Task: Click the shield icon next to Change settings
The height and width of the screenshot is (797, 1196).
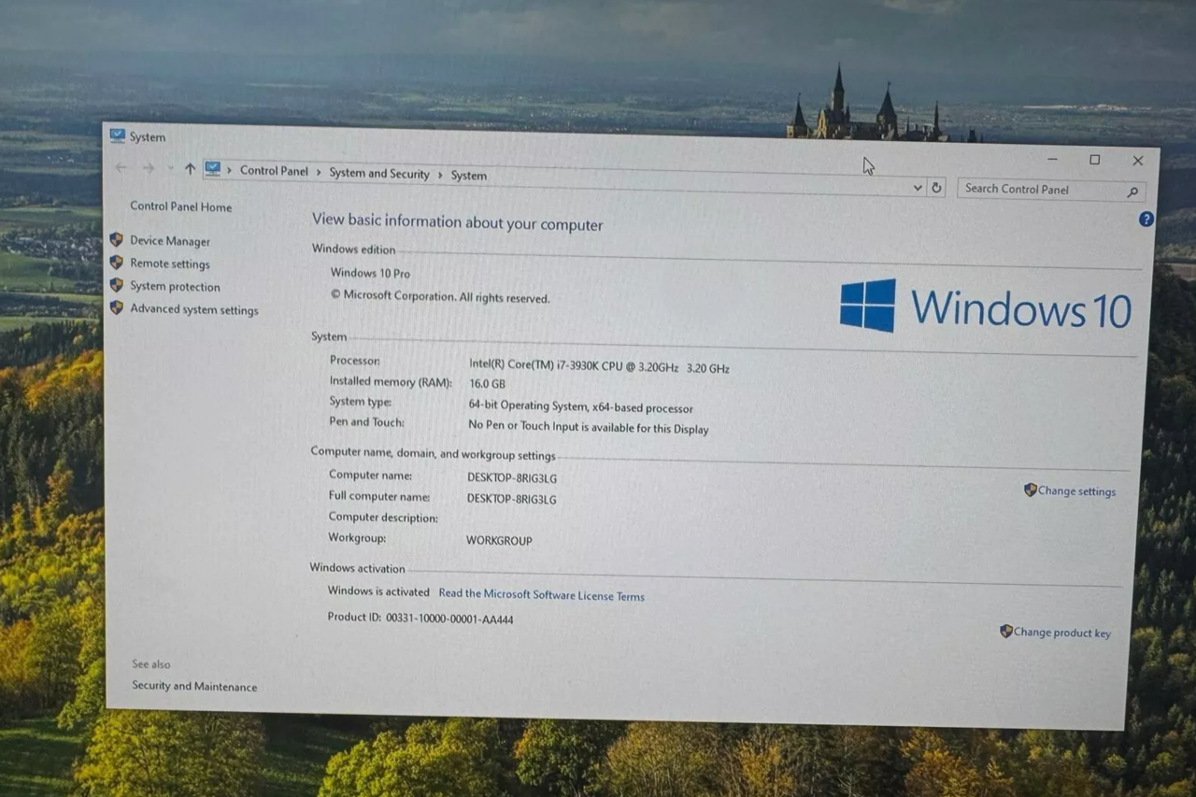Action: click(1030, 490)
